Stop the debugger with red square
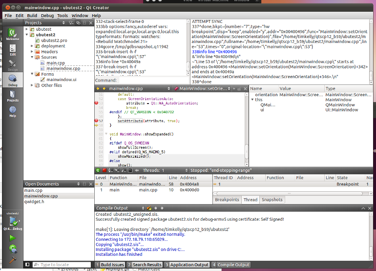Viewport: 376px width, 271px height. [104, 170]
